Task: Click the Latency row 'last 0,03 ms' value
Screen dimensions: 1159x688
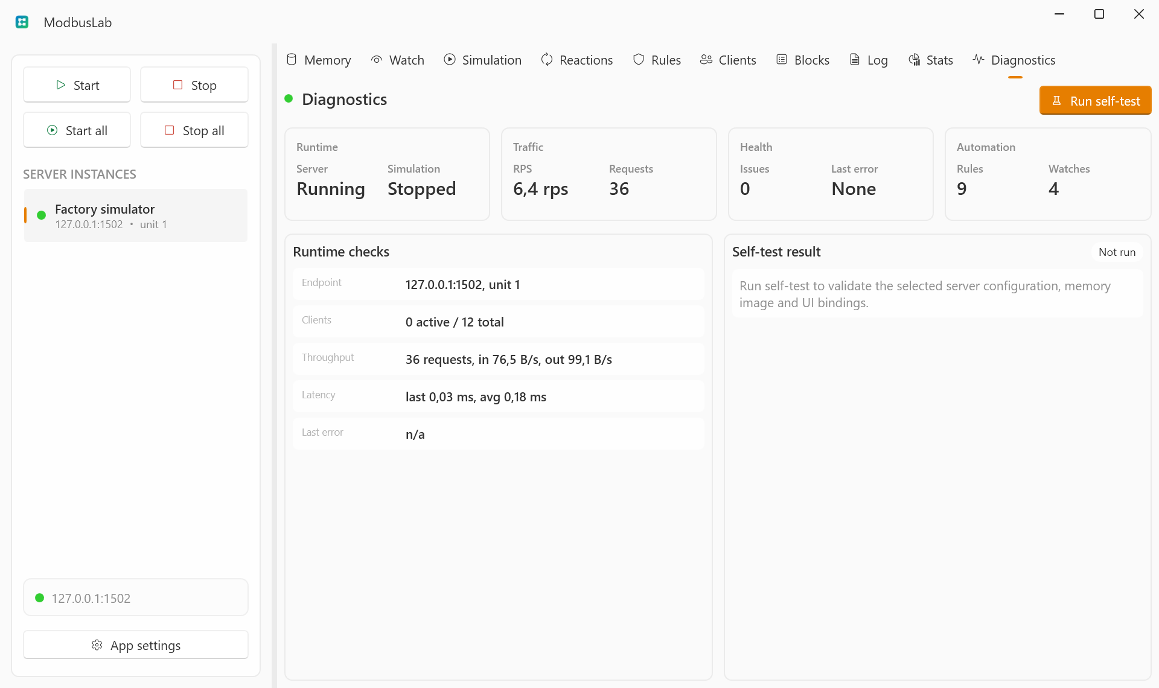Action: point(476,397)
